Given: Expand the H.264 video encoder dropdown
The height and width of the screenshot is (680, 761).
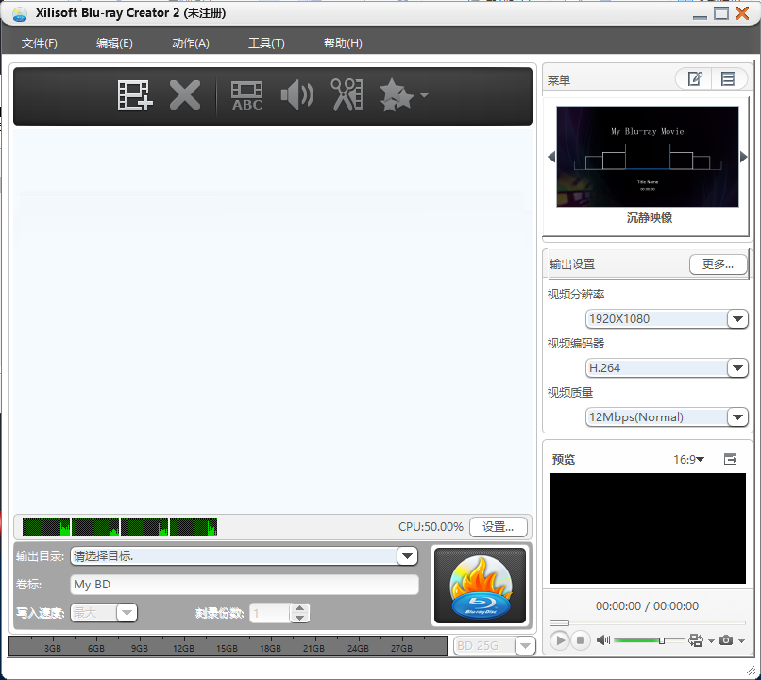Looking at the screenshot, I should pos(737,368).
